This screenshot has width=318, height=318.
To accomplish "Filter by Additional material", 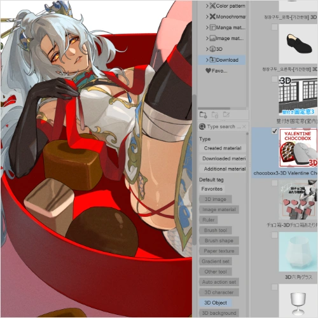I will (x=223, y=169).
